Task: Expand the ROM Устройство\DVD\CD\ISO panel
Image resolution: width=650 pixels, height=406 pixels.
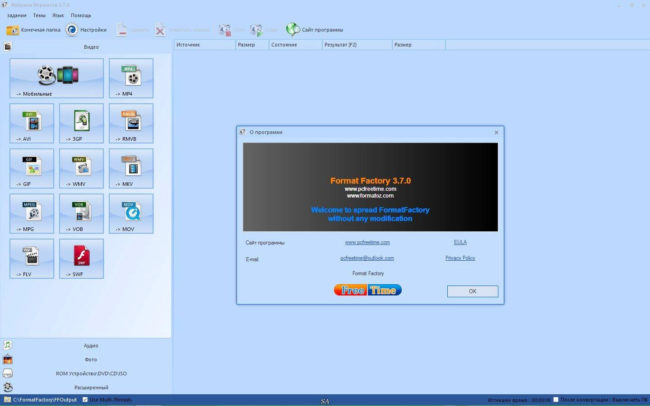Action: (86, 374)
